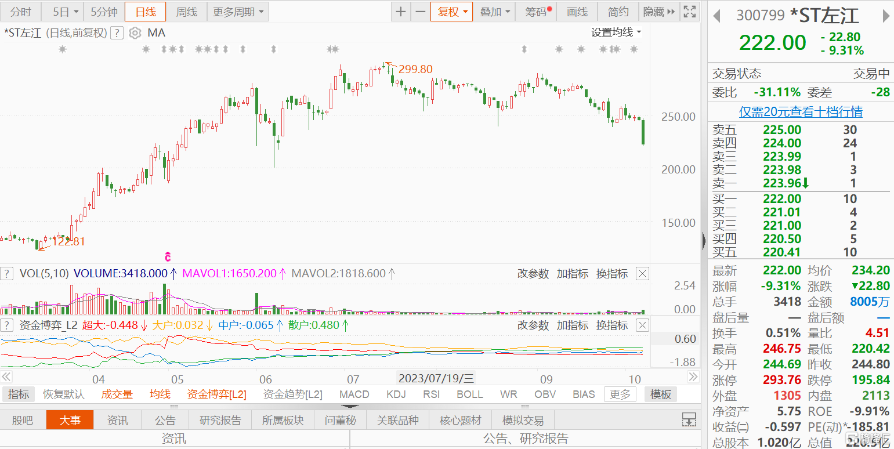The height and width of the screenshot is (449, 894).
Task: Click 换指标 in 资金博弈 panel
Action: [612, 325]
